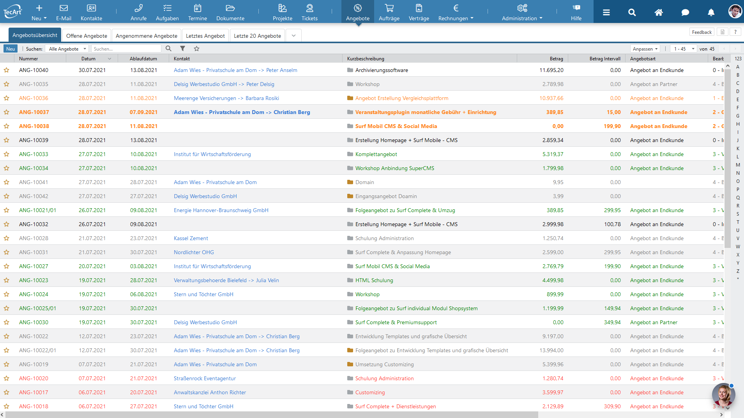
Task: Open the chat speech bubble icon
Action: [x=685, y=12]
